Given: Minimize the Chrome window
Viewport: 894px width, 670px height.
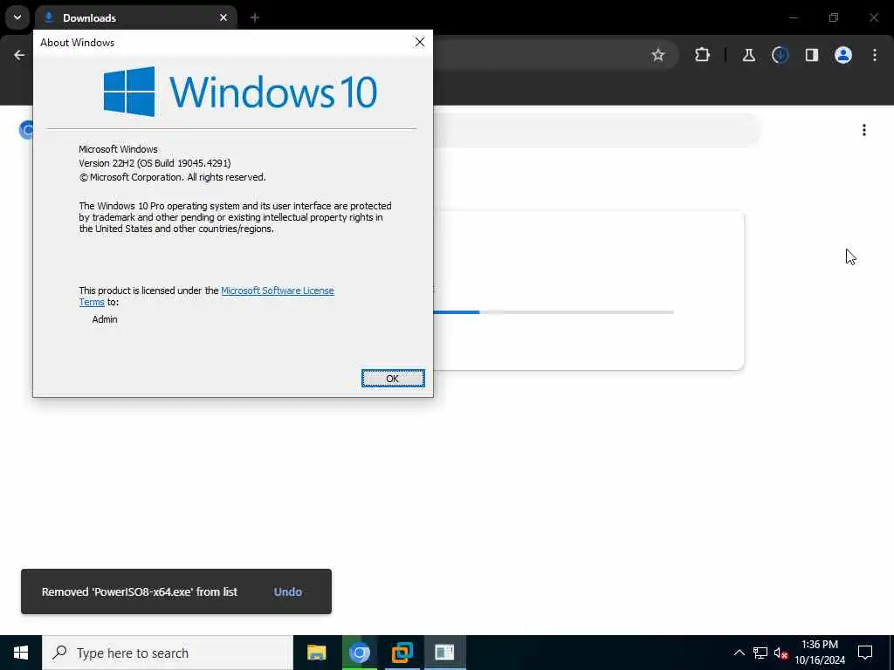Looking at the screenshot, I should point(793,17).
